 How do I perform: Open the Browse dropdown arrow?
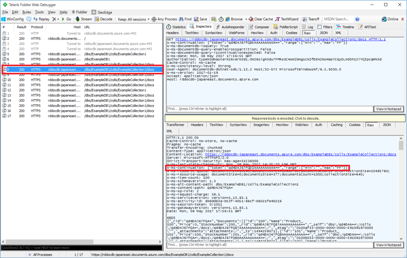(246, 19)
